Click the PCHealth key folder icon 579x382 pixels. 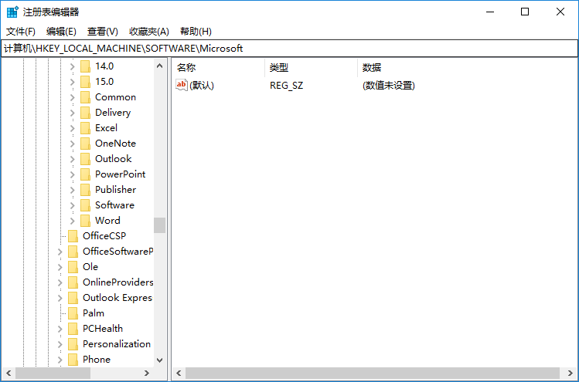[73, 329]
